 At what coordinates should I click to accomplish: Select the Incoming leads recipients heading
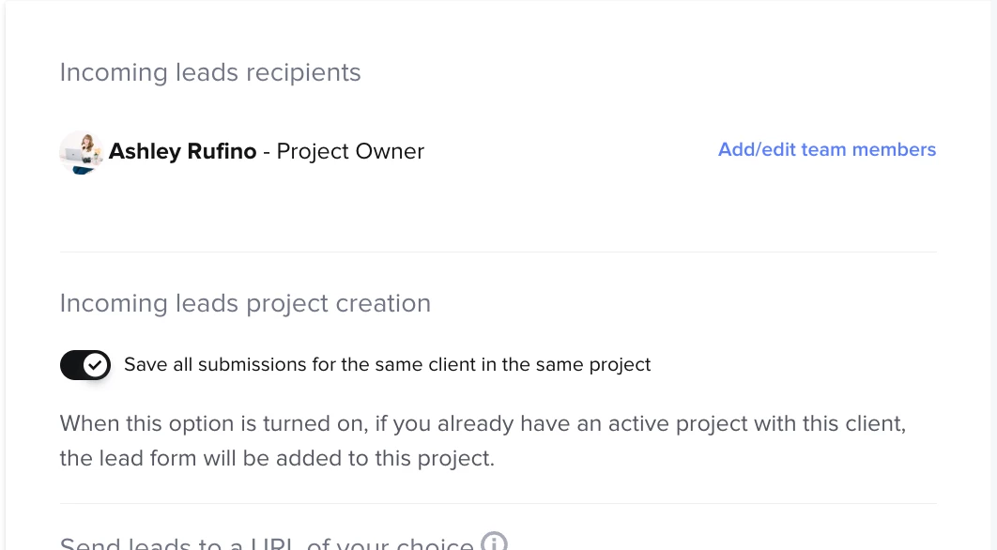210,73
